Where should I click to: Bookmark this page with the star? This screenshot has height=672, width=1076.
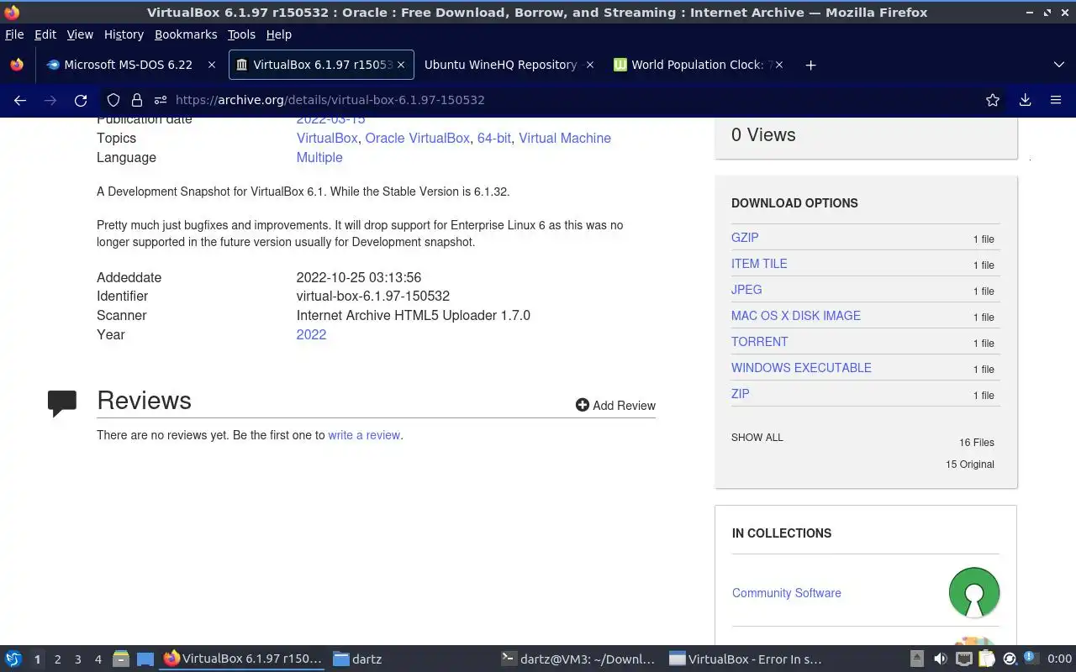(993, 100)
